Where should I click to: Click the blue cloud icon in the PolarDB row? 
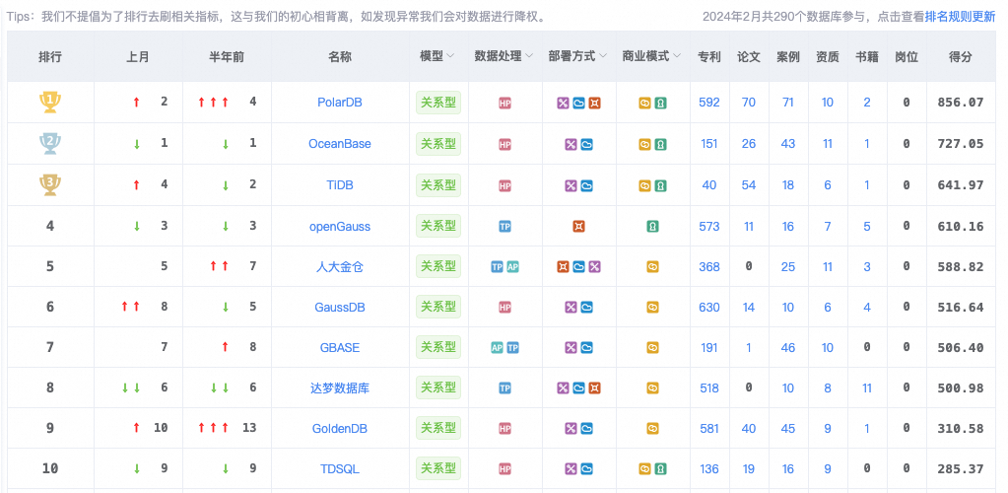tap(578, 103)
